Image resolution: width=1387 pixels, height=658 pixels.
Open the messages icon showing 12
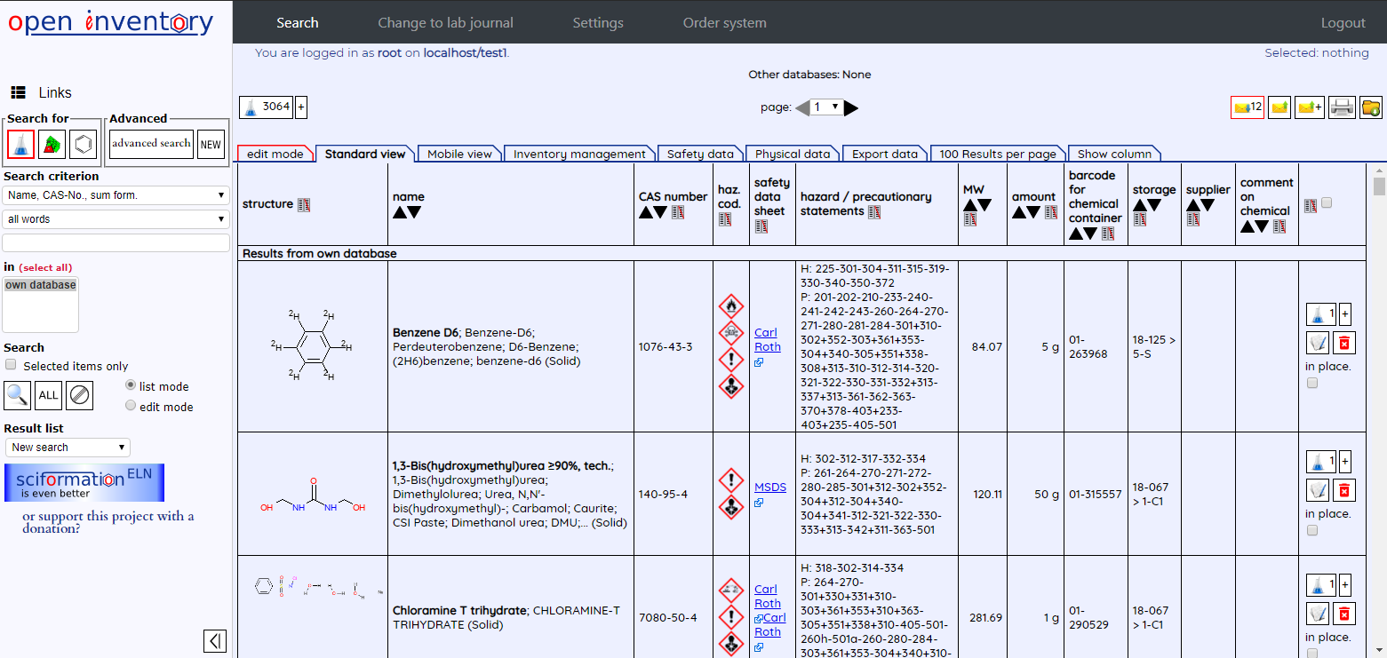(x=1247, y=107)
